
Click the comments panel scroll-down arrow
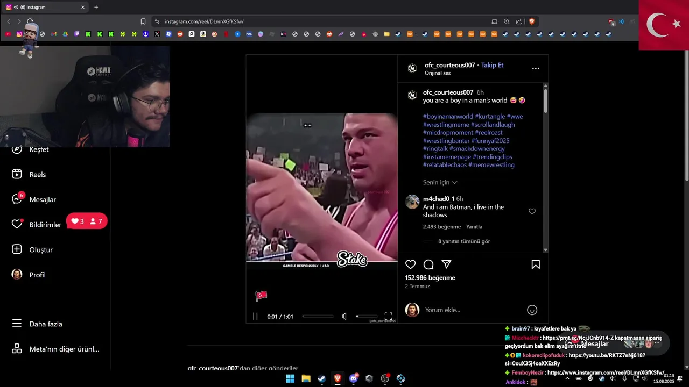545,250
